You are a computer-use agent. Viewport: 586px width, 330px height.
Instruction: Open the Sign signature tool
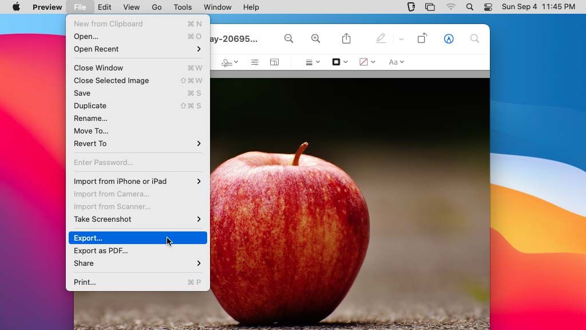click(x=227, y=62)
